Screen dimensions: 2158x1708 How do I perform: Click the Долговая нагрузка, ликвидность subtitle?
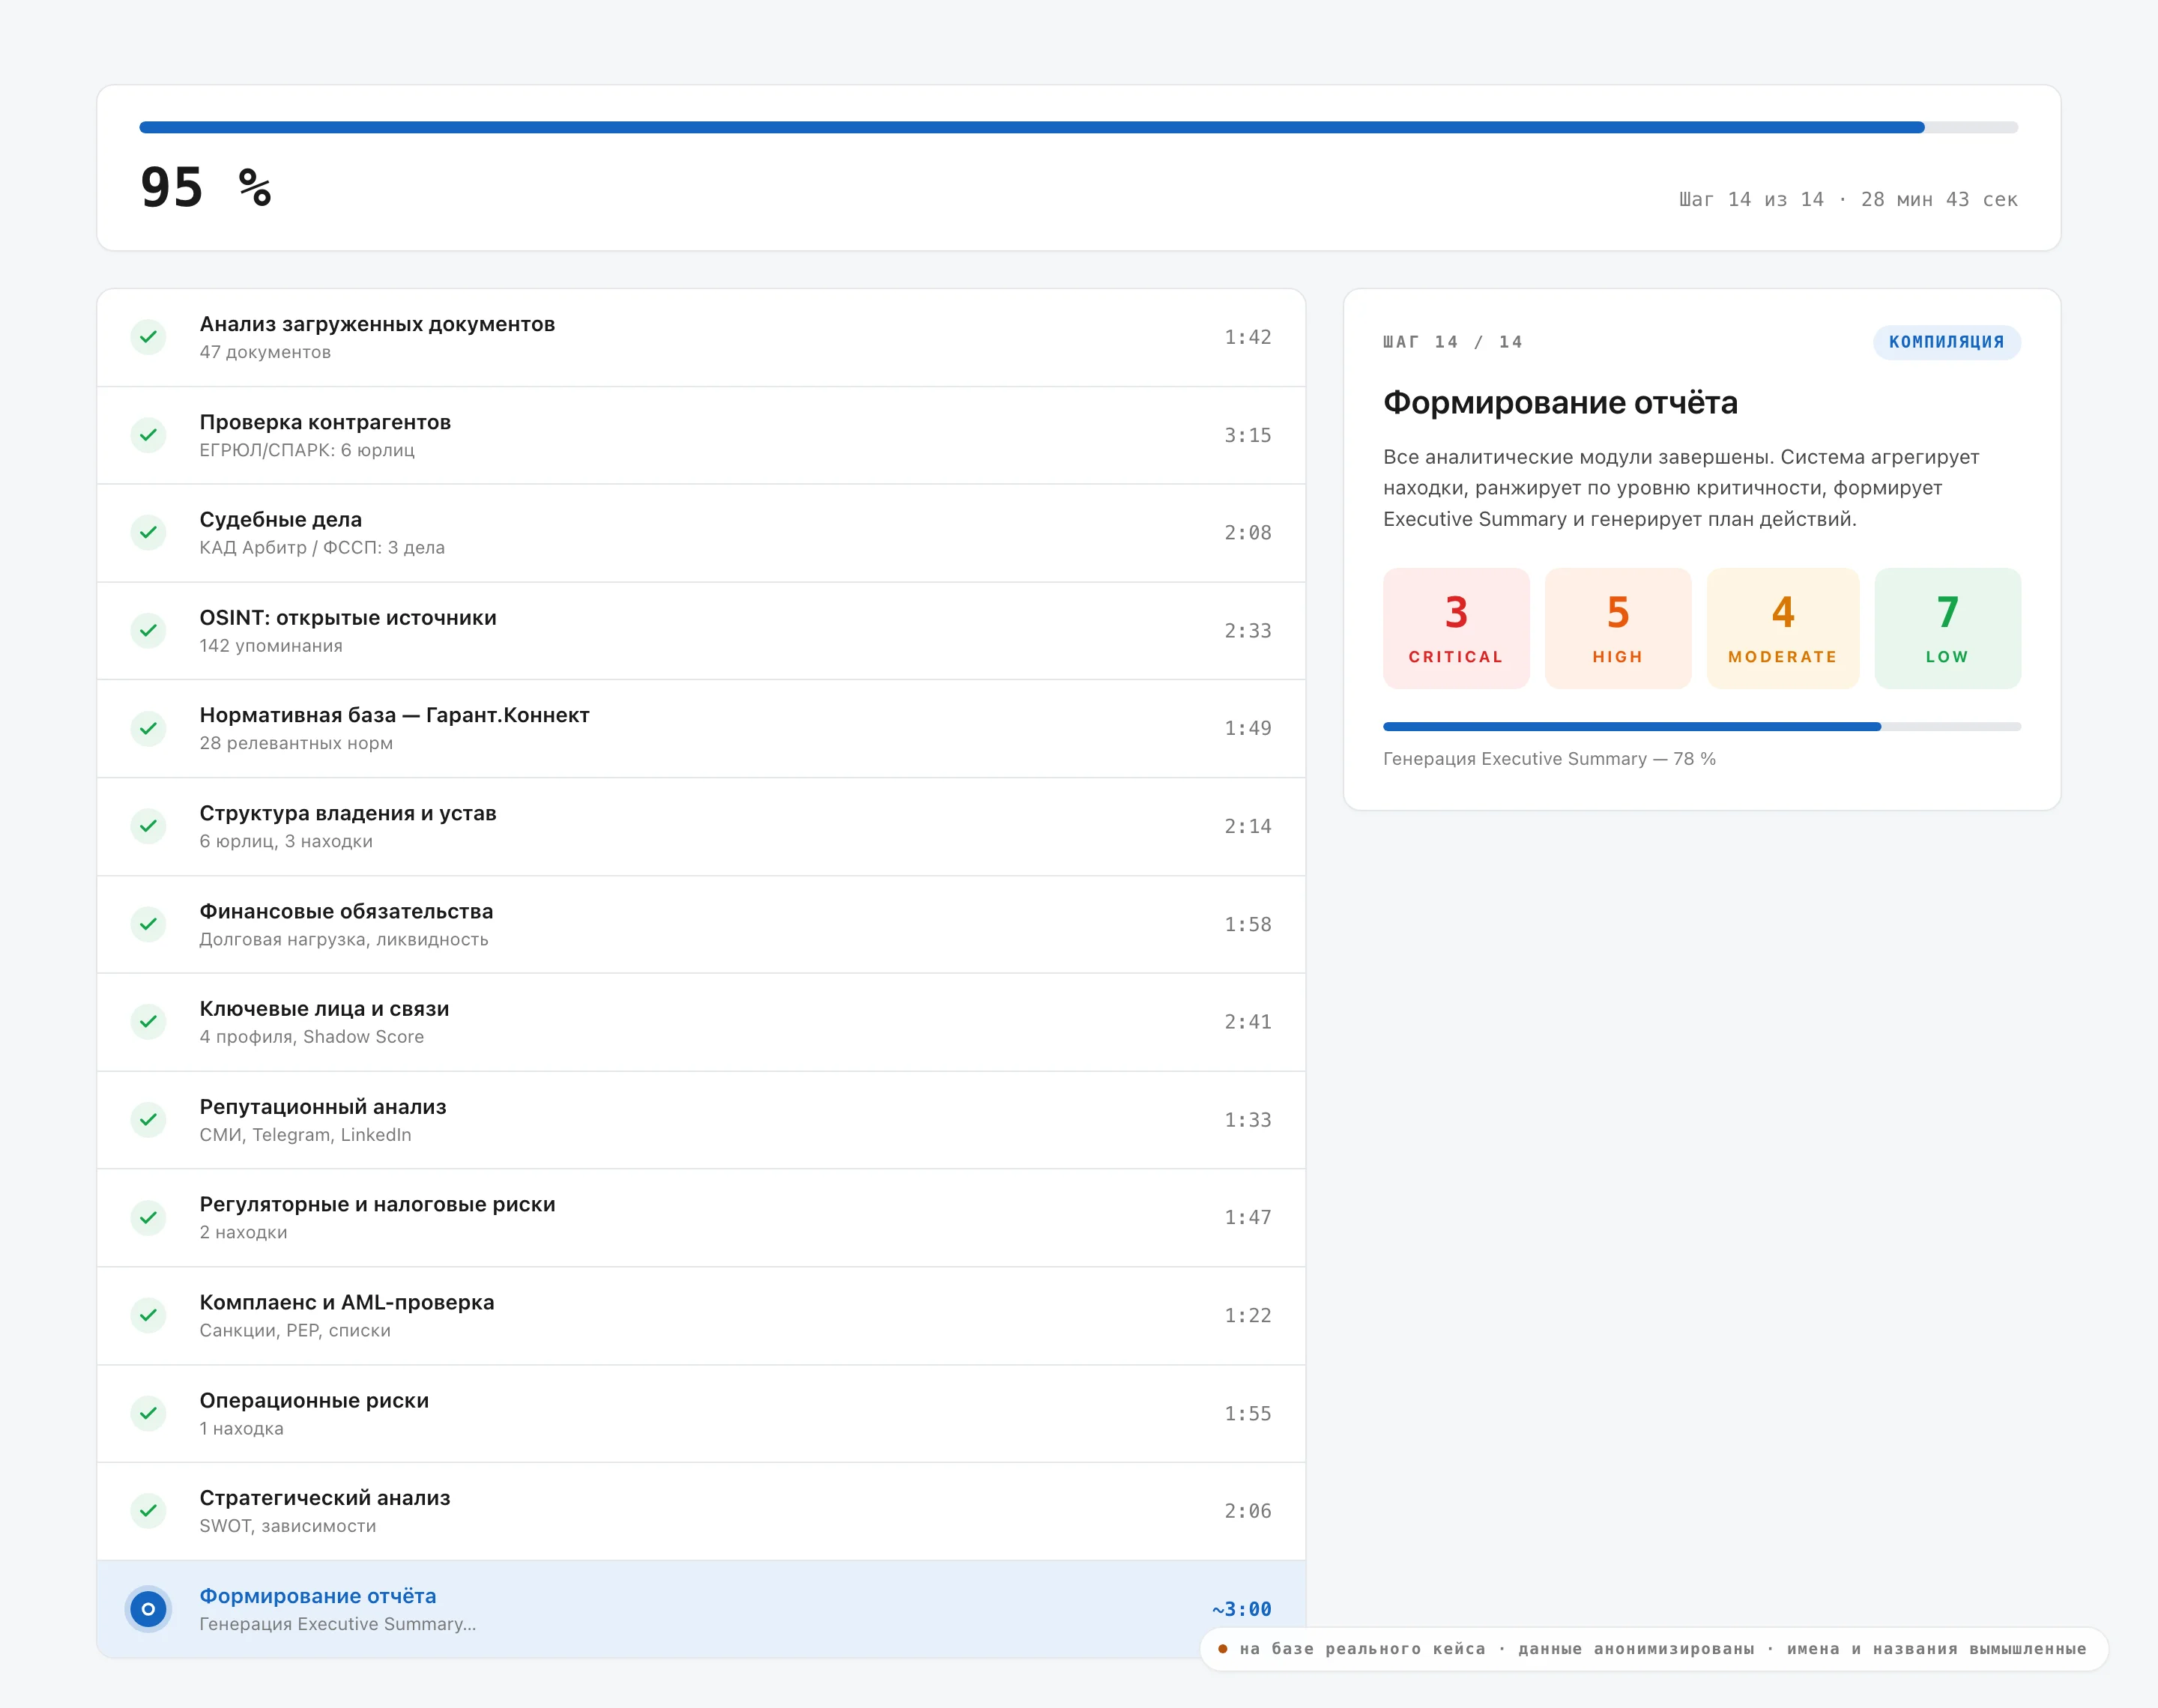coord(344,940)
